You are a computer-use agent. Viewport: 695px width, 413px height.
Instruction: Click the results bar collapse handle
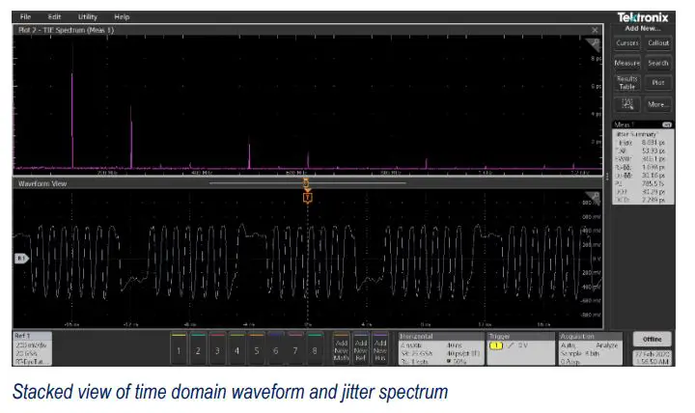coord(607,177)
